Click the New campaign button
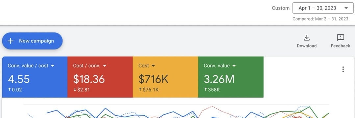355x118 pixels. [32, 41]
